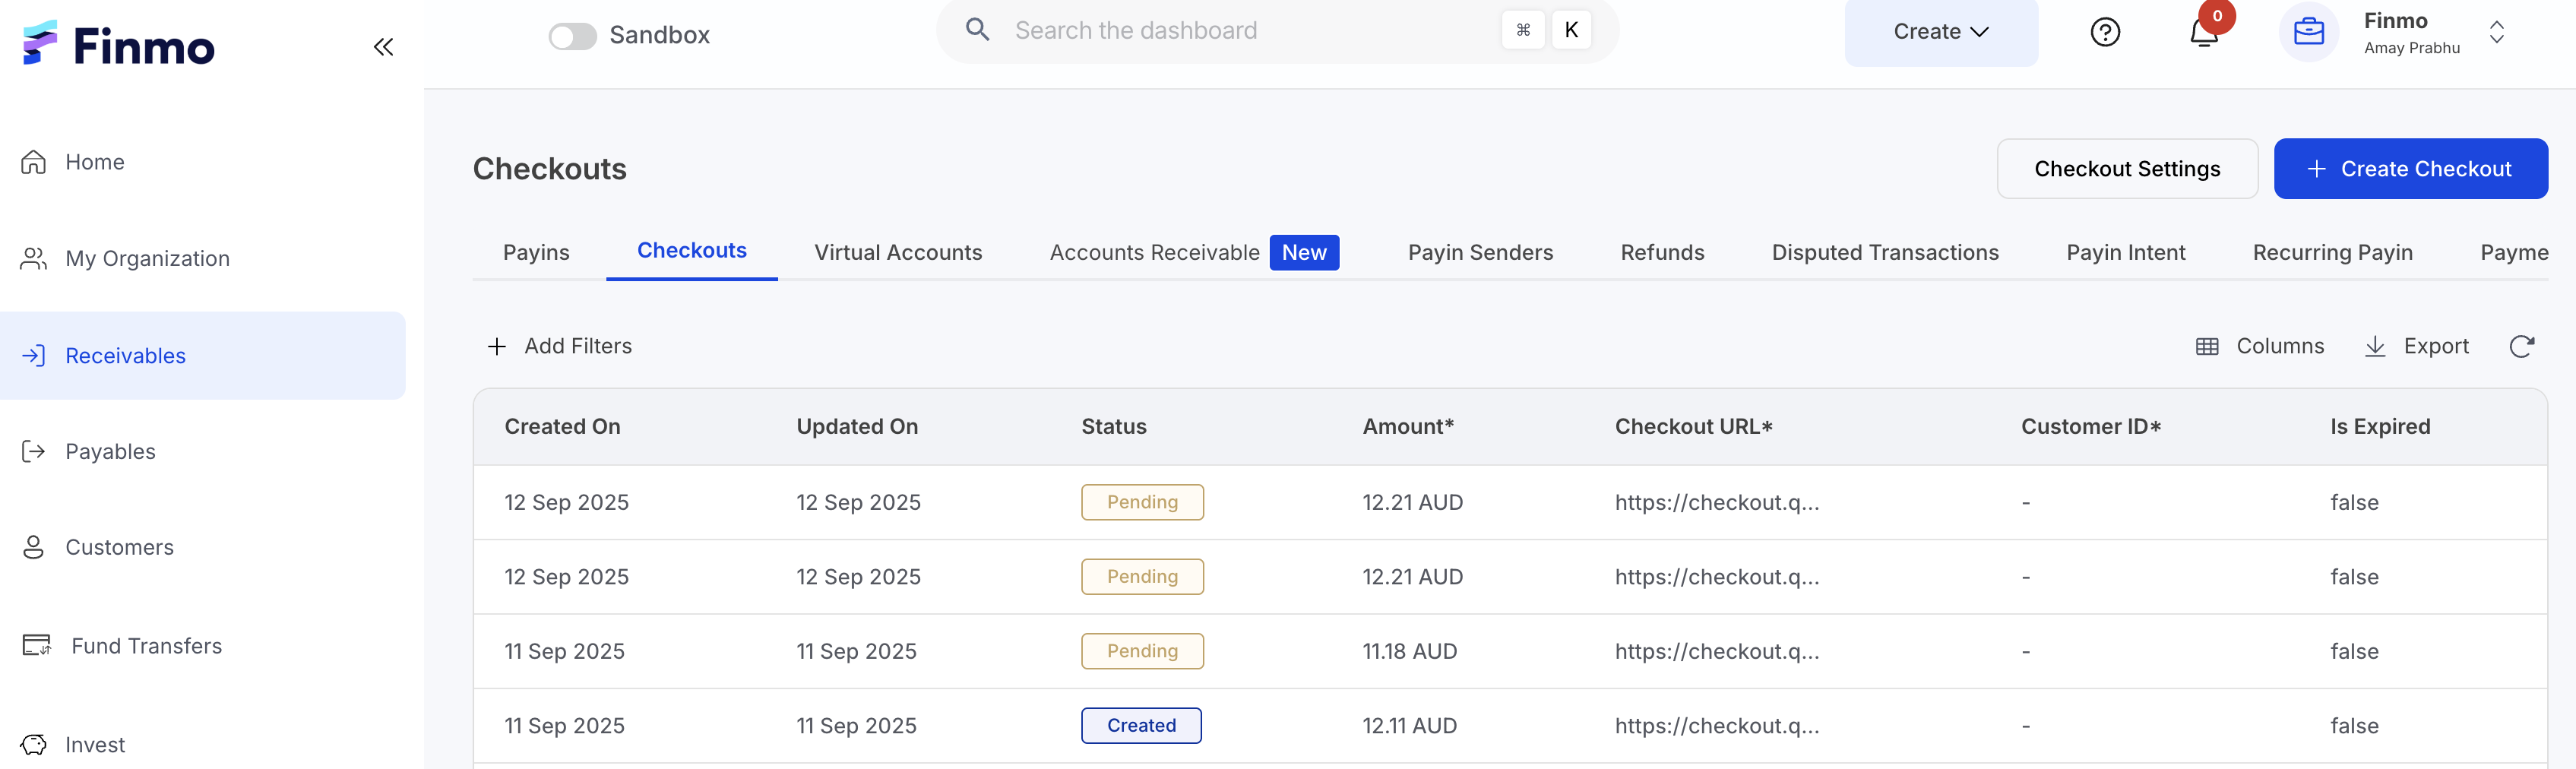
Task: Click the Customers person icon
Action: 34,548
